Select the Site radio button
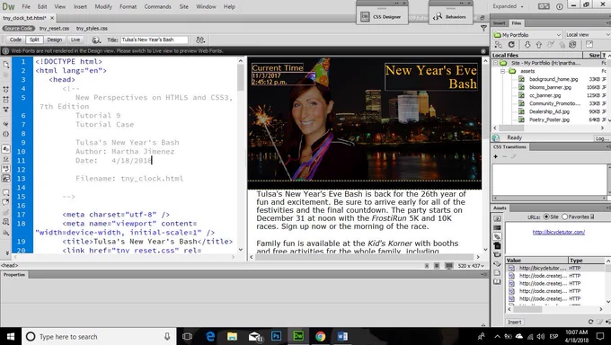This screenshot has height=345, width=611. click(x=546, y=217)
